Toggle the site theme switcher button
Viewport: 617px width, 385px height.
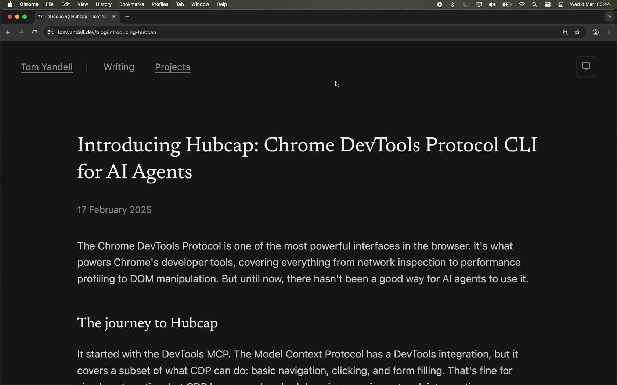tap(586, 67)
